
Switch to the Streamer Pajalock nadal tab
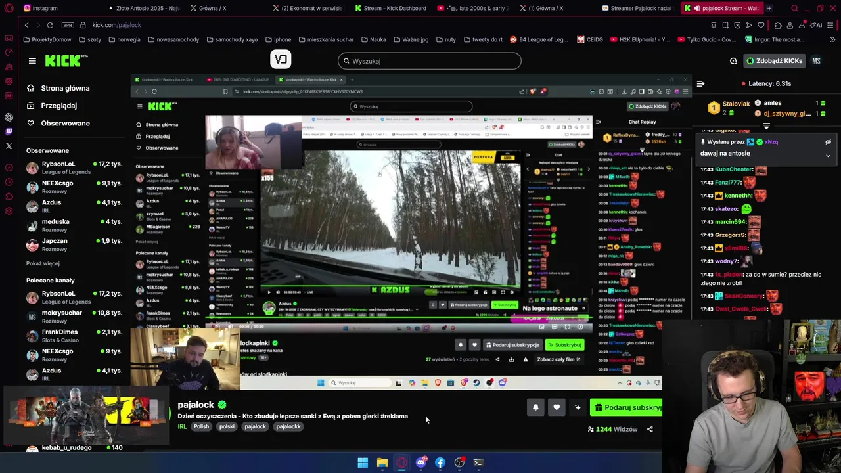(x=637, y=8)
